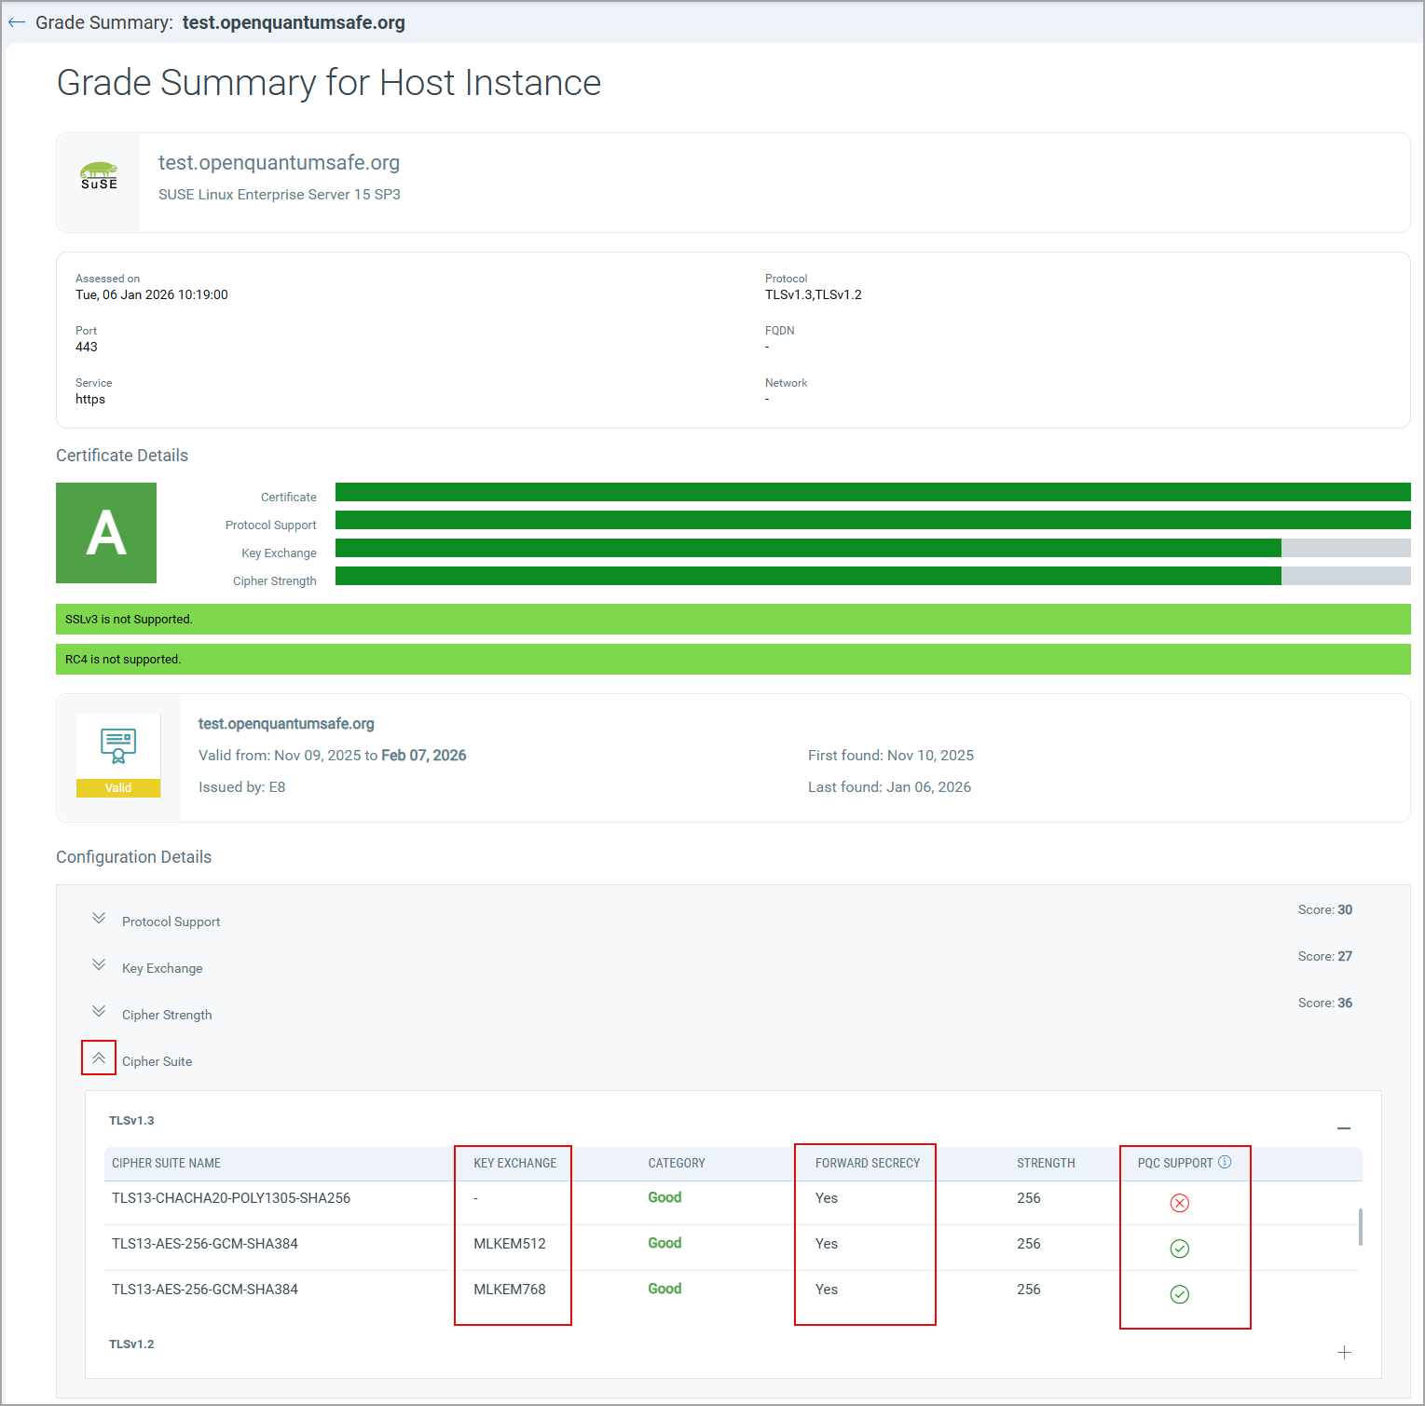Open the test.openquantumsafe.org certificate link
Viewport: 1425px width, 1406px height.
(286, 724)
